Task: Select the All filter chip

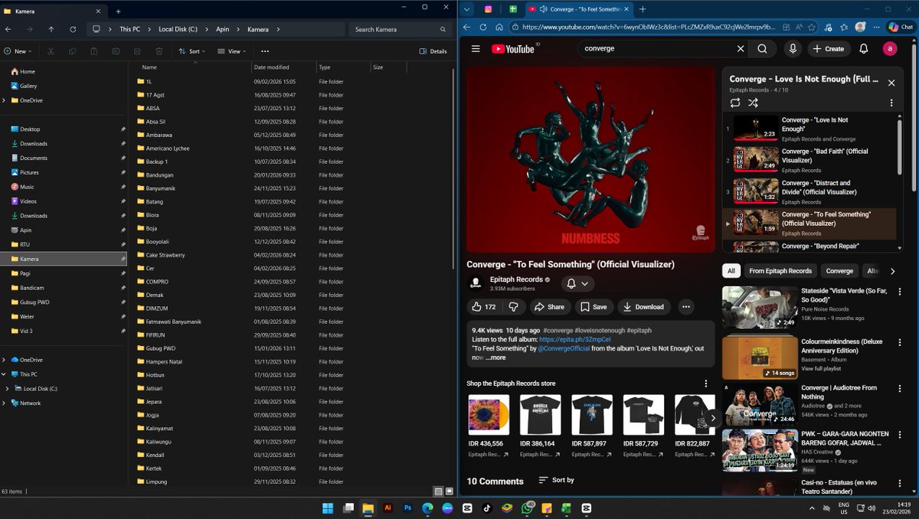Action: coord(731,271)
